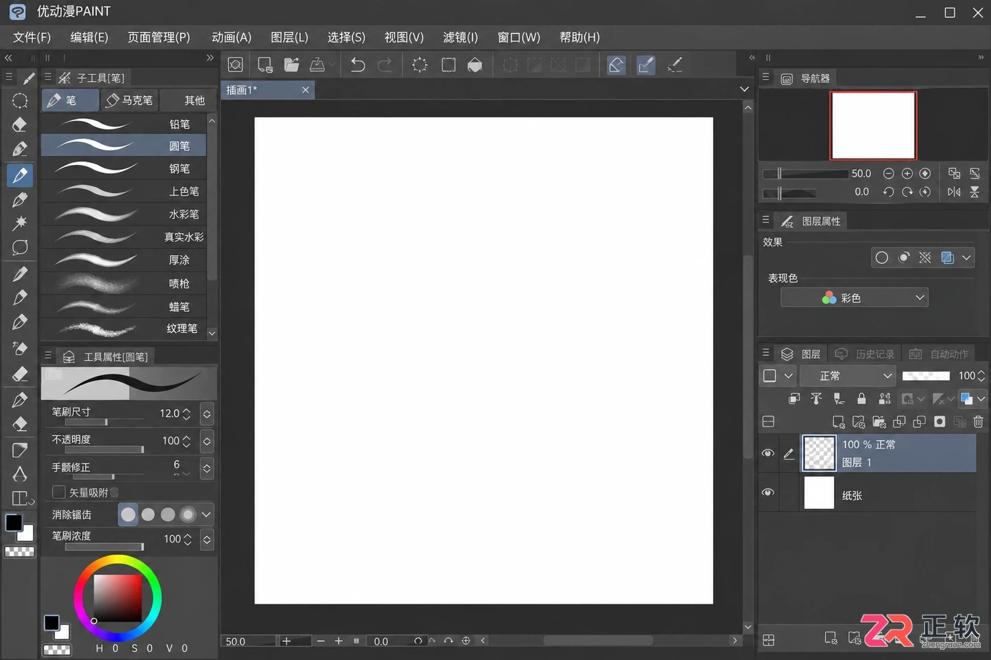The width and height of the screenshot is (991, 660).
Task: Open the canvas tab list chevron
Action: tap(744, 89)
